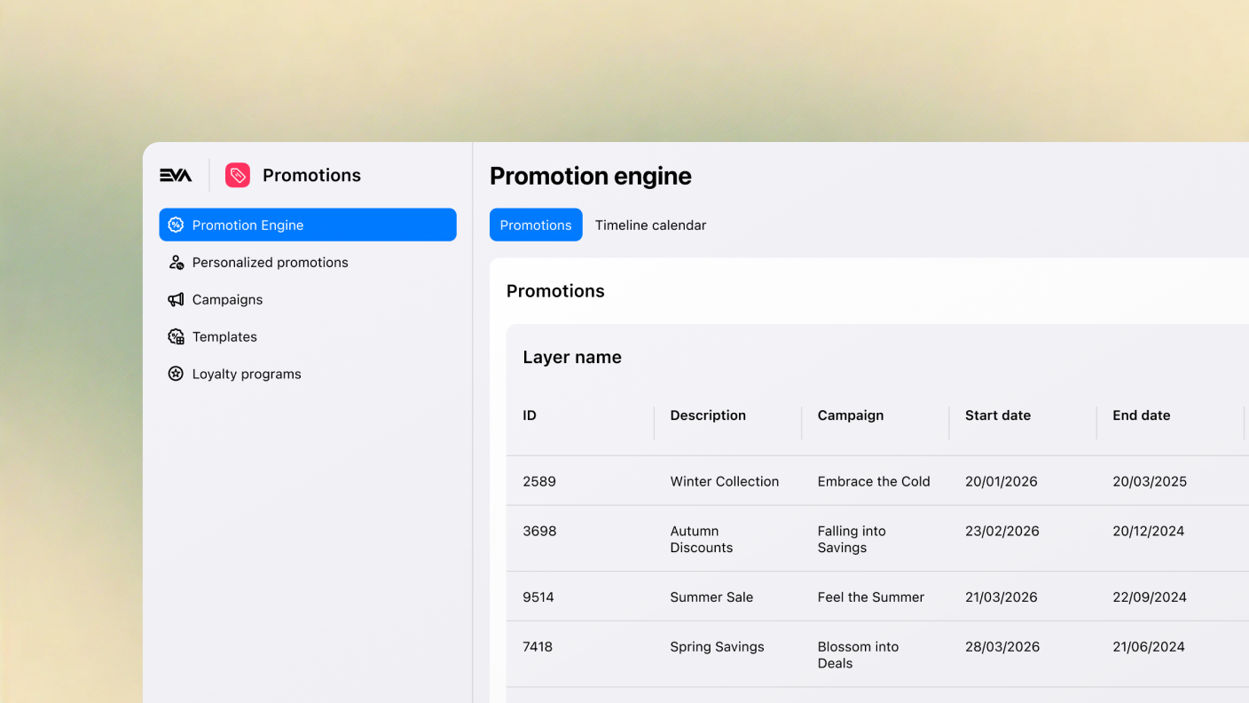The height and width of the screenshot is (703, 1249).
Task: Open Campaigns via the megaphone icon
Action: point(176,299)
